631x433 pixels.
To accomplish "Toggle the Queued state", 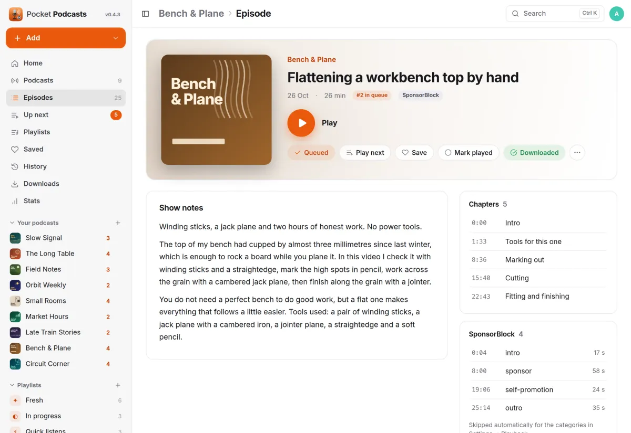I will [311, 153].
